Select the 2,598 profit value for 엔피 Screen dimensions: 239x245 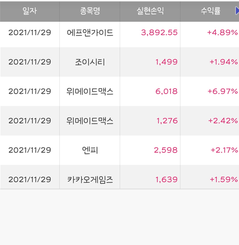click(x=166, y=150)
